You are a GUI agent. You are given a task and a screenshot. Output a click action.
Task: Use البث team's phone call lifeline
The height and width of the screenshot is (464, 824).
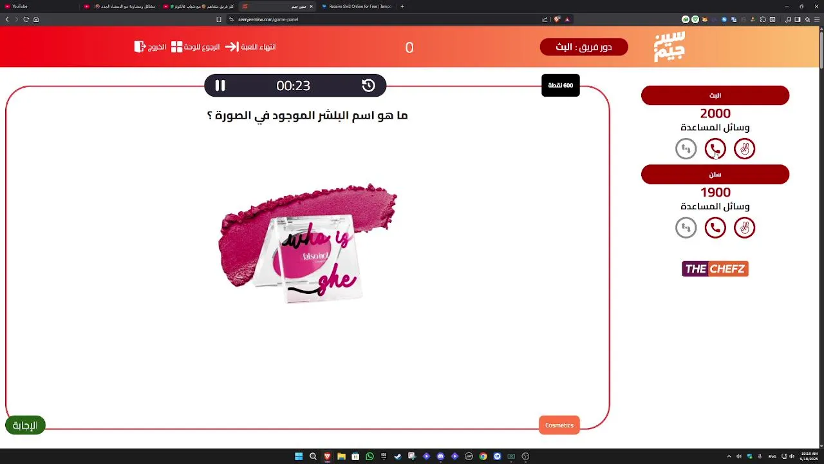[x=715, y=149]
